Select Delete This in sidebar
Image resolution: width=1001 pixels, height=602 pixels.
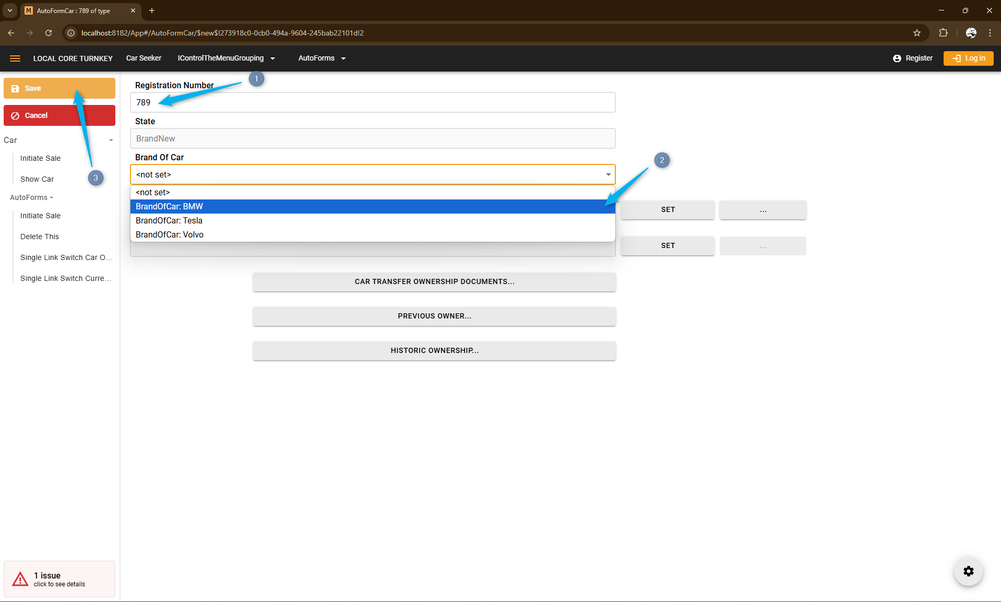click(x=40, y=237)
